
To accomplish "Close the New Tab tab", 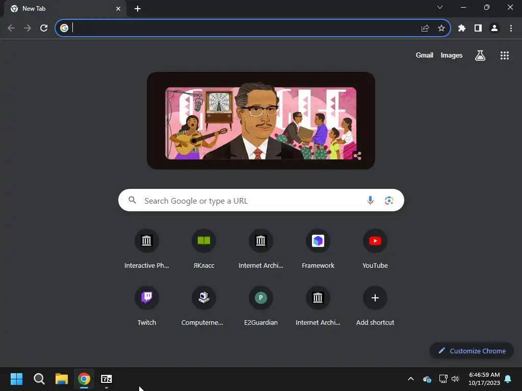I will pos(118,9).
